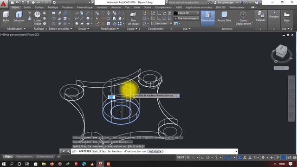Toggle the plus annotation monitor in status bar

[x=271, y=157]
